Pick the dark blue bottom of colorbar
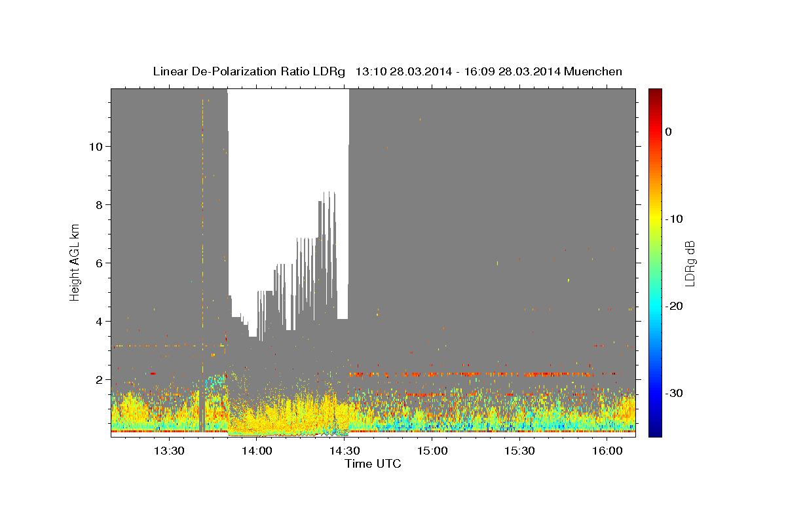 tap(655, 431)
